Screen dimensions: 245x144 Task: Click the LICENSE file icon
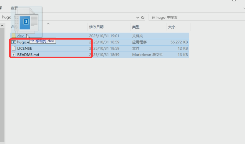[x=14, y=48]
